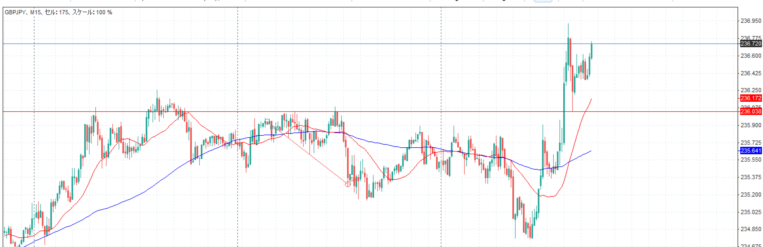Screen dimensions: 763x247
Task: Select the blue horizontal line at 236.720
Action: pos(358,44)
